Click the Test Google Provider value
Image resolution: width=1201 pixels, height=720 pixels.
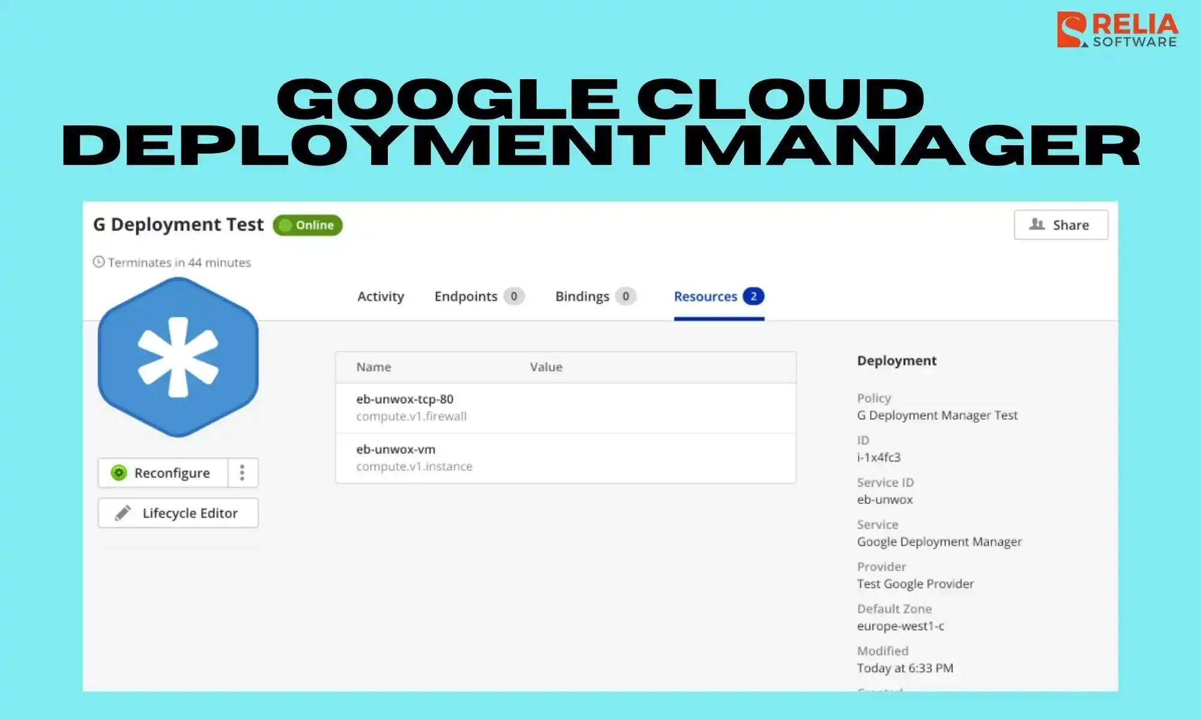coord(915,584)
